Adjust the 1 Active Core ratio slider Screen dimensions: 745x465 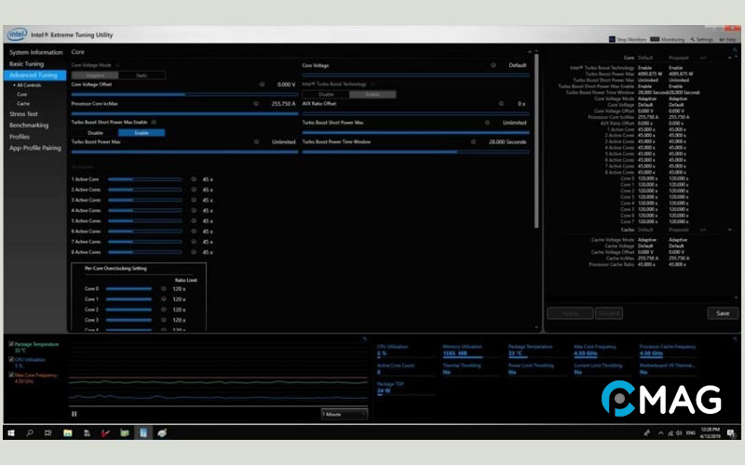tap(145, 179)
